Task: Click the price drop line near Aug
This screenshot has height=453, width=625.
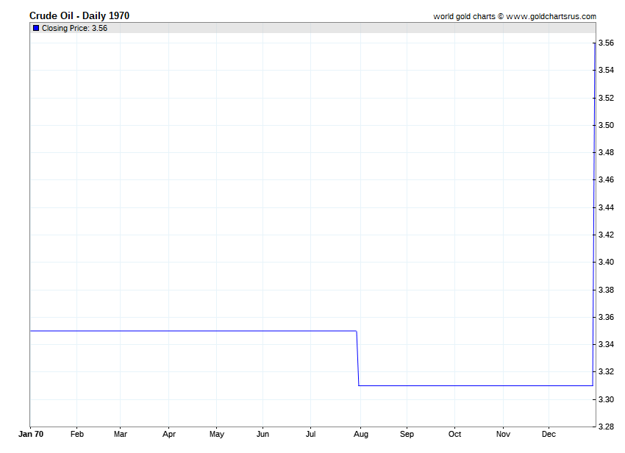Action: click(358, 358)
